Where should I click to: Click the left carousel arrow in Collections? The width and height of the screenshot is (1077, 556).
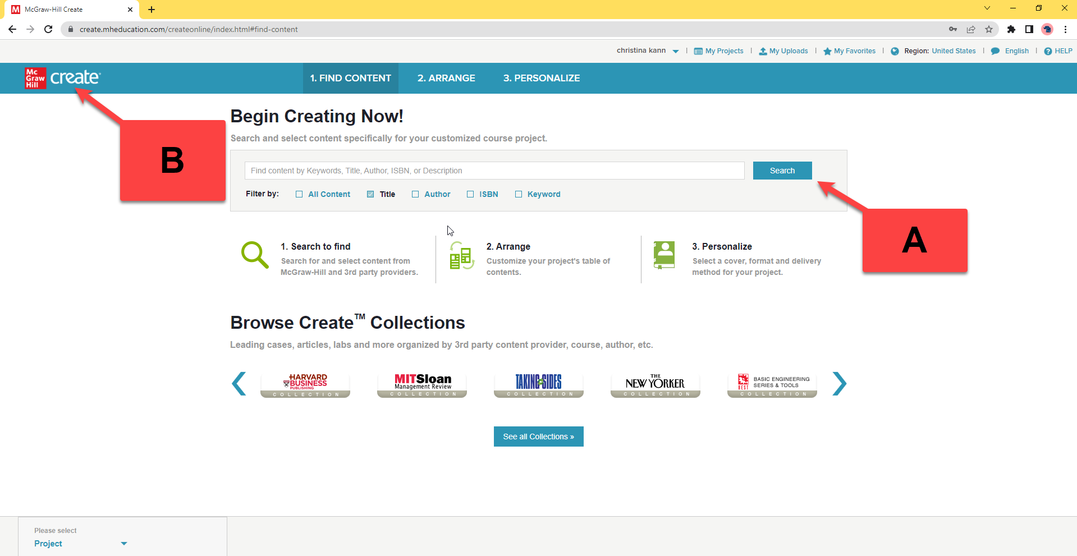click(239, 384)
